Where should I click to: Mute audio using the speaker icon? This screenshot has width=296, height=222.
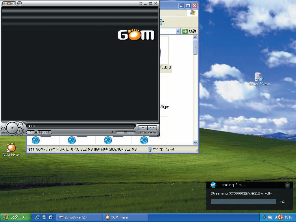point(113,132)
